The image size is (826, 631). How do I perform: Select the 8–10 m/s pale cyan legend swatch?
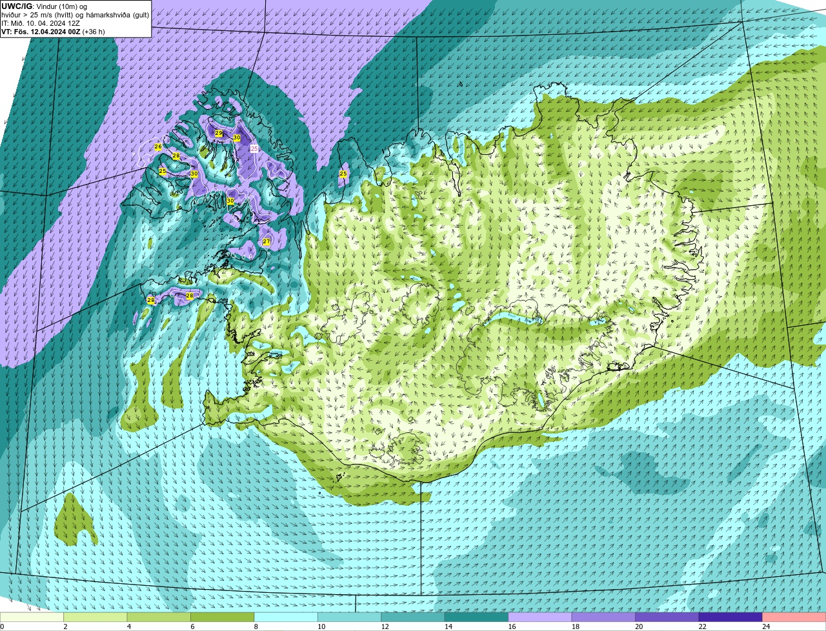point(286,617)
